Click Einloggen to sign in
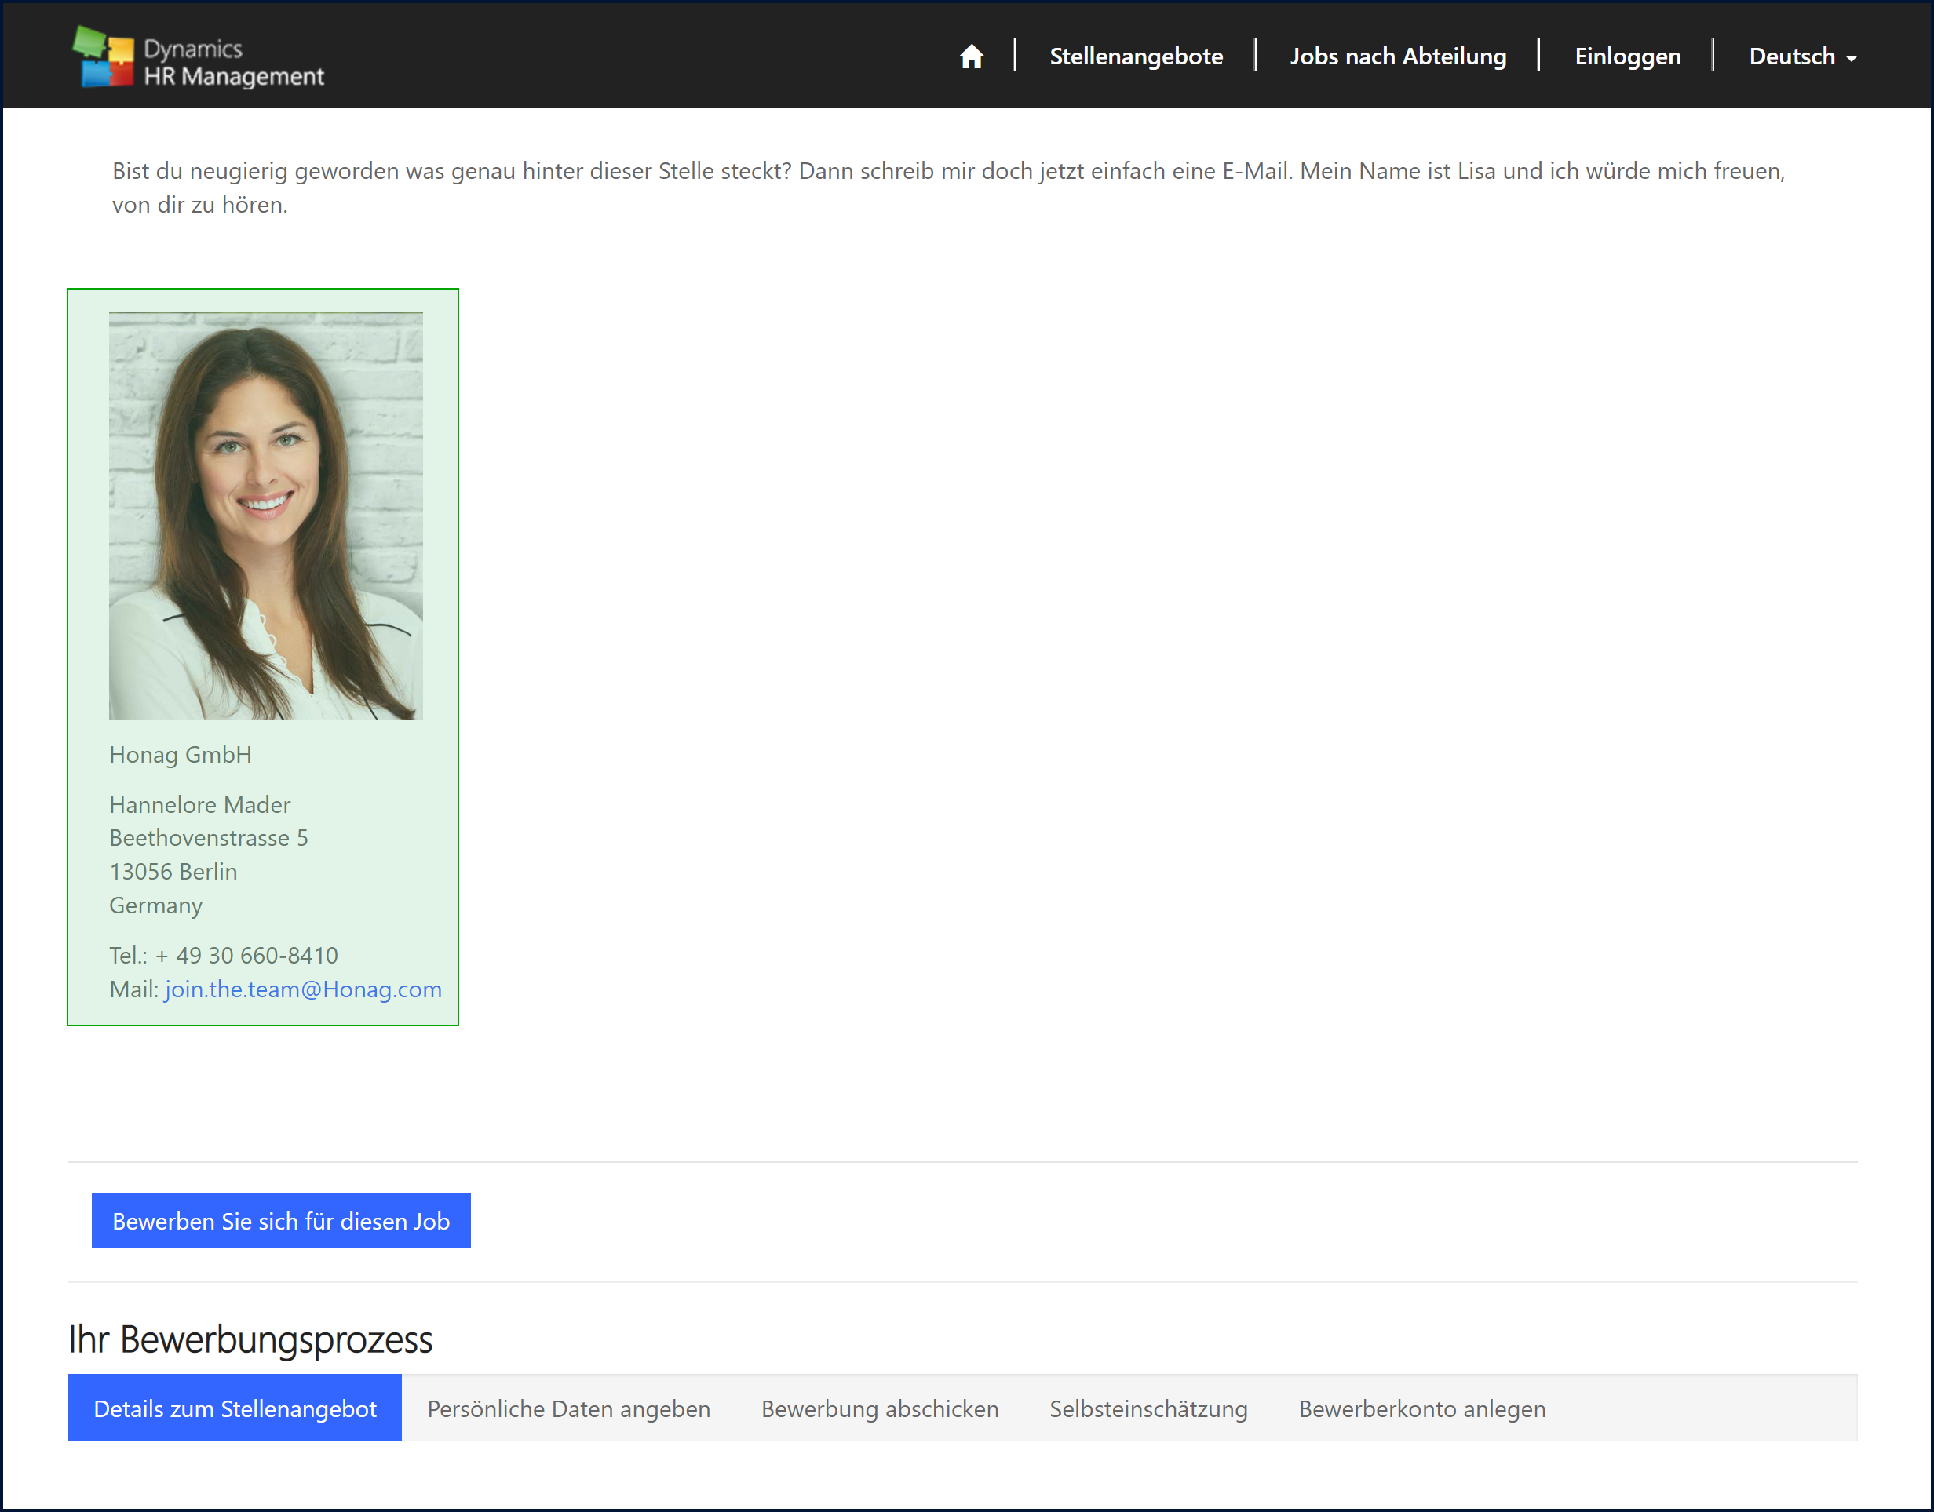Viewport: 1934px width, 1512px height. (x=1627, y=56)
